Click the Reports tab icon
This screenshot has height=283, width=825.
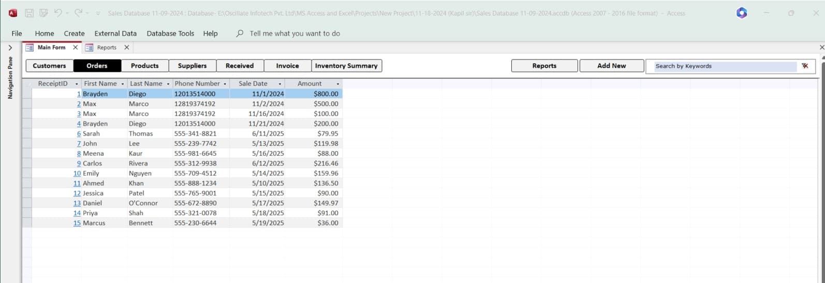(x=89, y=47)
